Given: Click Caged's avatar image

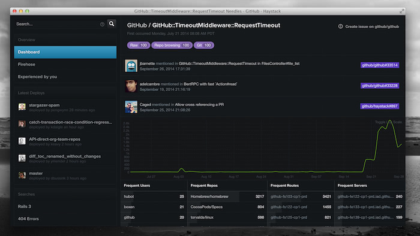Looking at the screenshot, I should point(131,107).
